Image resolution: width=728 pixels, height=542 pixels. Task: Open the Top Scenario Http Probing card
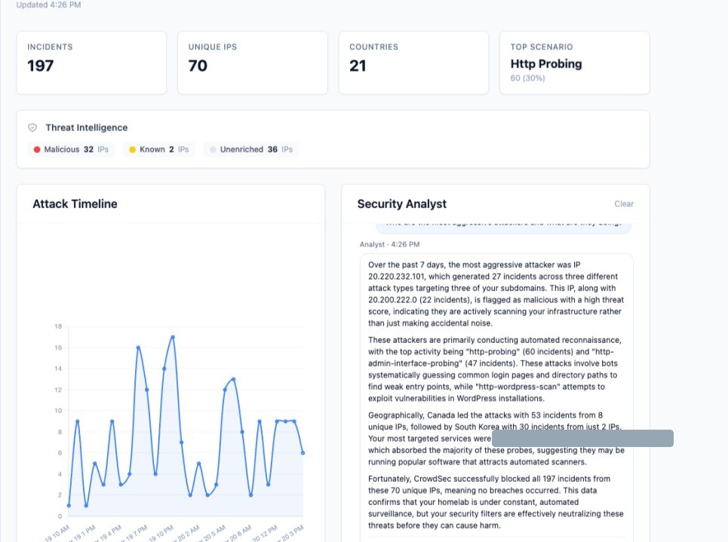click(x=575, y=63)
